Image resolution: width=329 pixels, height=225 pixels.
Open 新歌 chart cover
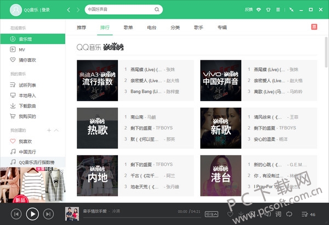[x=221, y=128]
